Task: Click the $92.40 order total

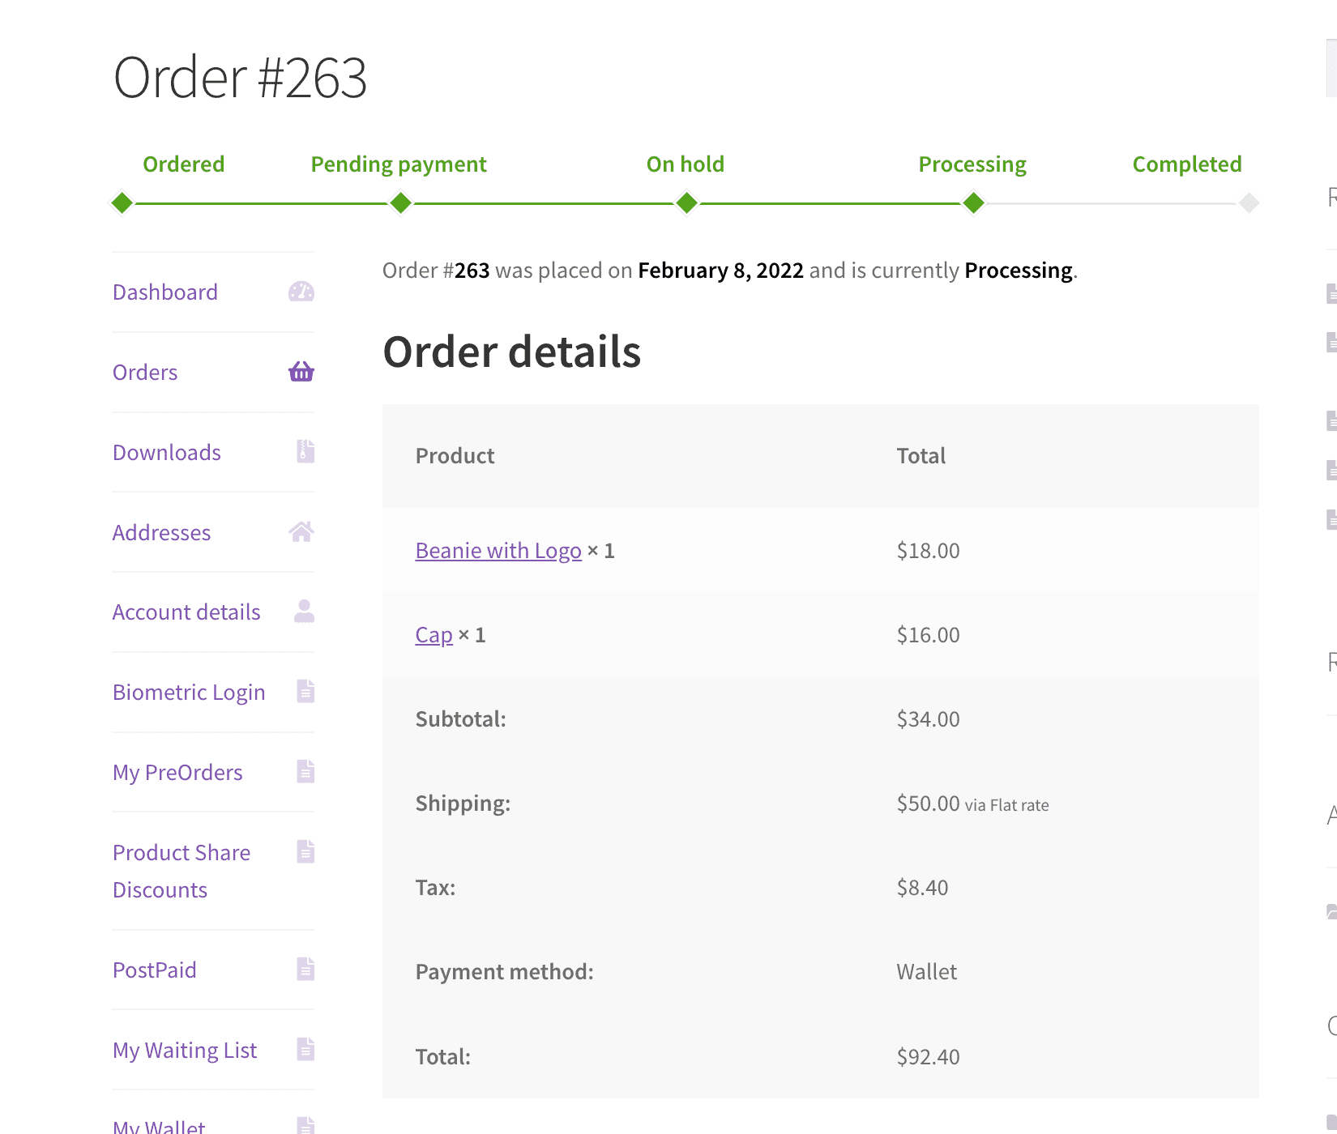Action: pos(929,1057)
